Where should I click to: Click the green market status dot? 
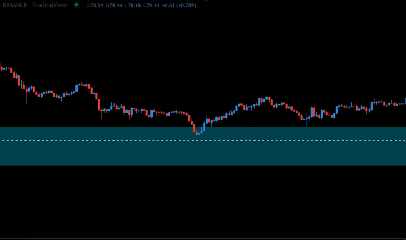(77, 5)
